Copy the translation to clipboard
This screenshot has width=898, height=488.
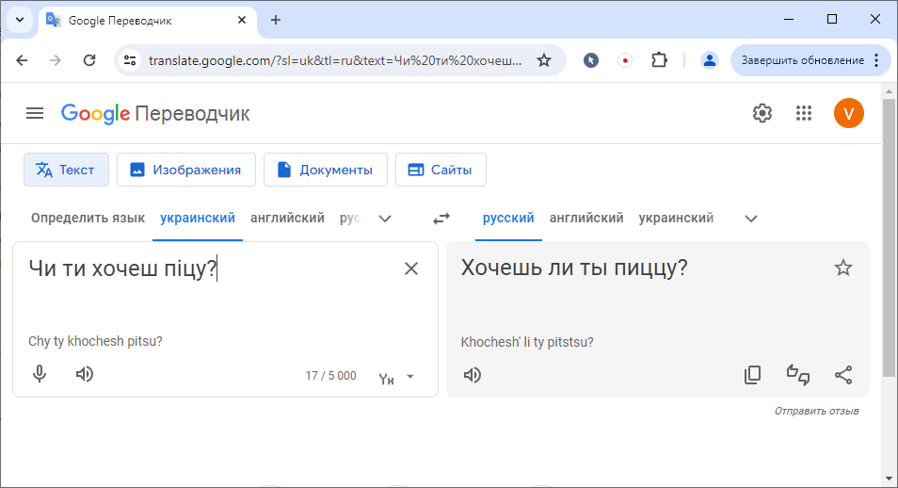752,375
